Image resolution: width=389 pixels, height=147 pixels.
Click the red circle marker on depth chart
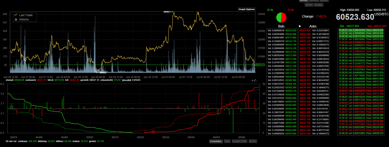click(153, 132)
